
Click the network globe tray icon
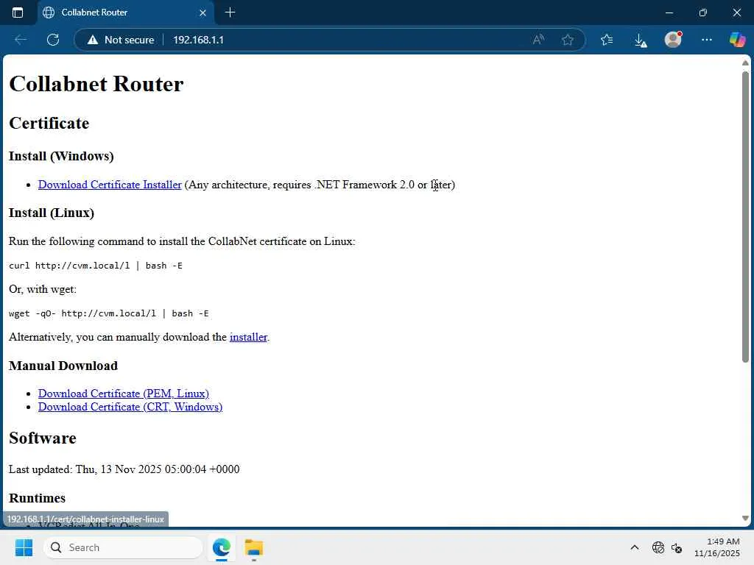point(658,547)
